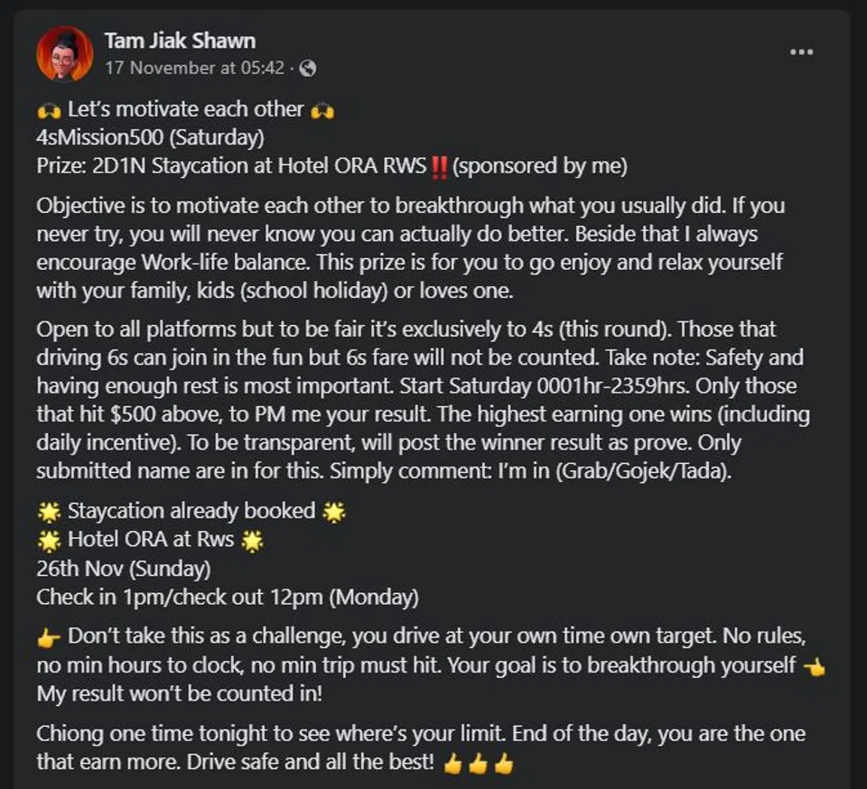Viewport: 867px width, 789px height.
Task: Click the 17 November at 05:42 timestamp
Action: click(195, 68)
